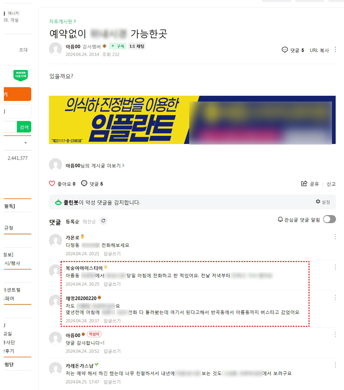Click the heart like icon
The height and width of the screenshot is (390, 344).
[x=52, y=184]
